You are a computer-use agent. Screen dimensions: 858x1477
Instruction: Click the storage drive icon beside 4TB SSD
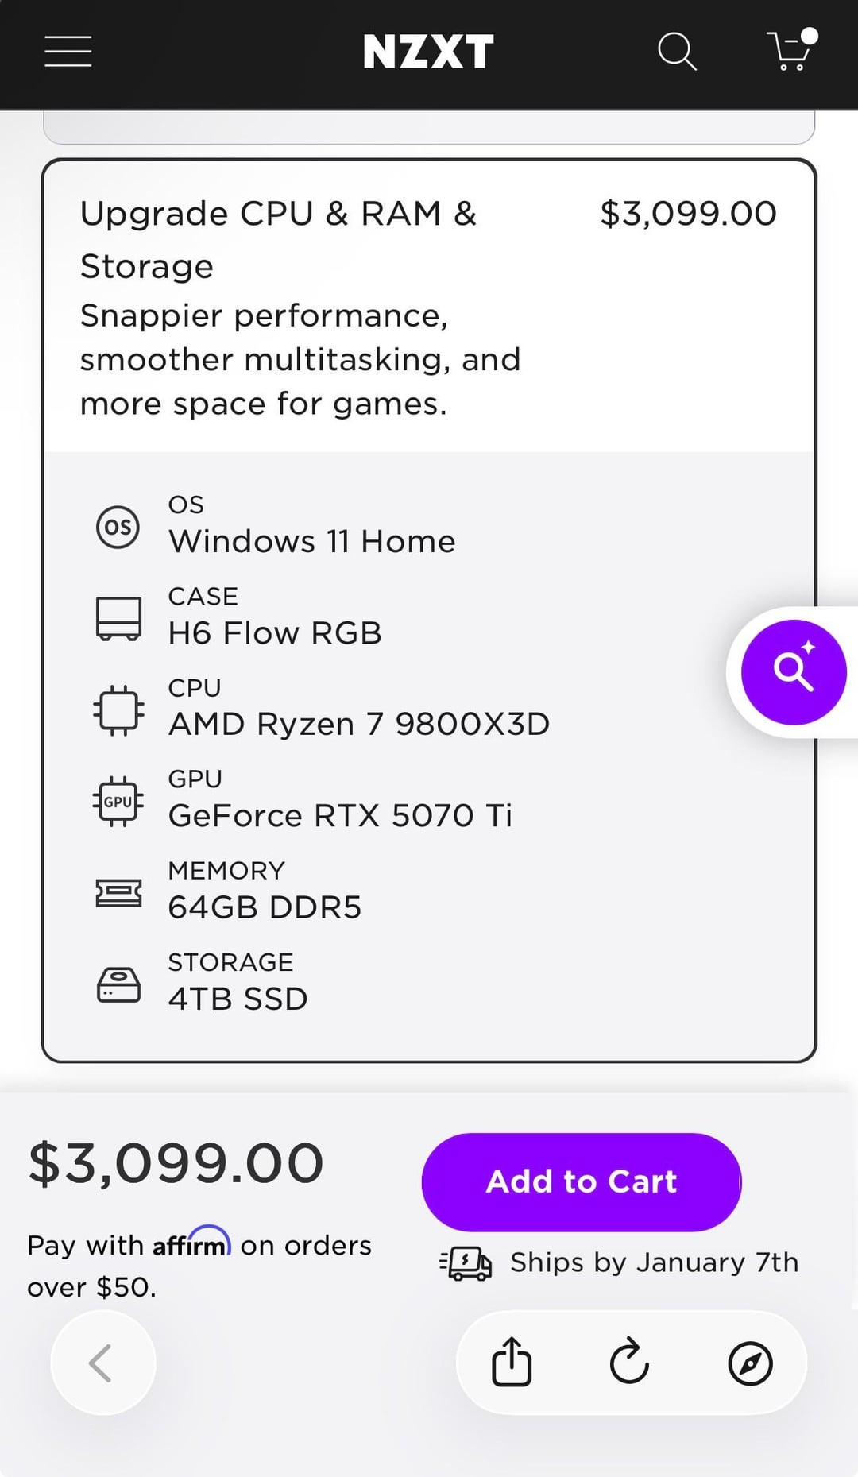(118, 984)
